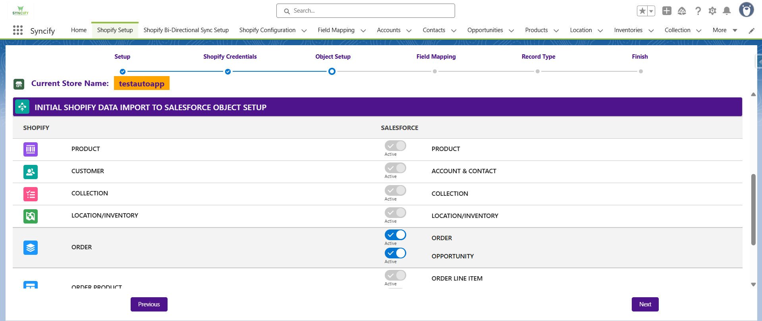
Task: Open Shopify Bi-Directional Sync Setup tab
Action: 186,30
